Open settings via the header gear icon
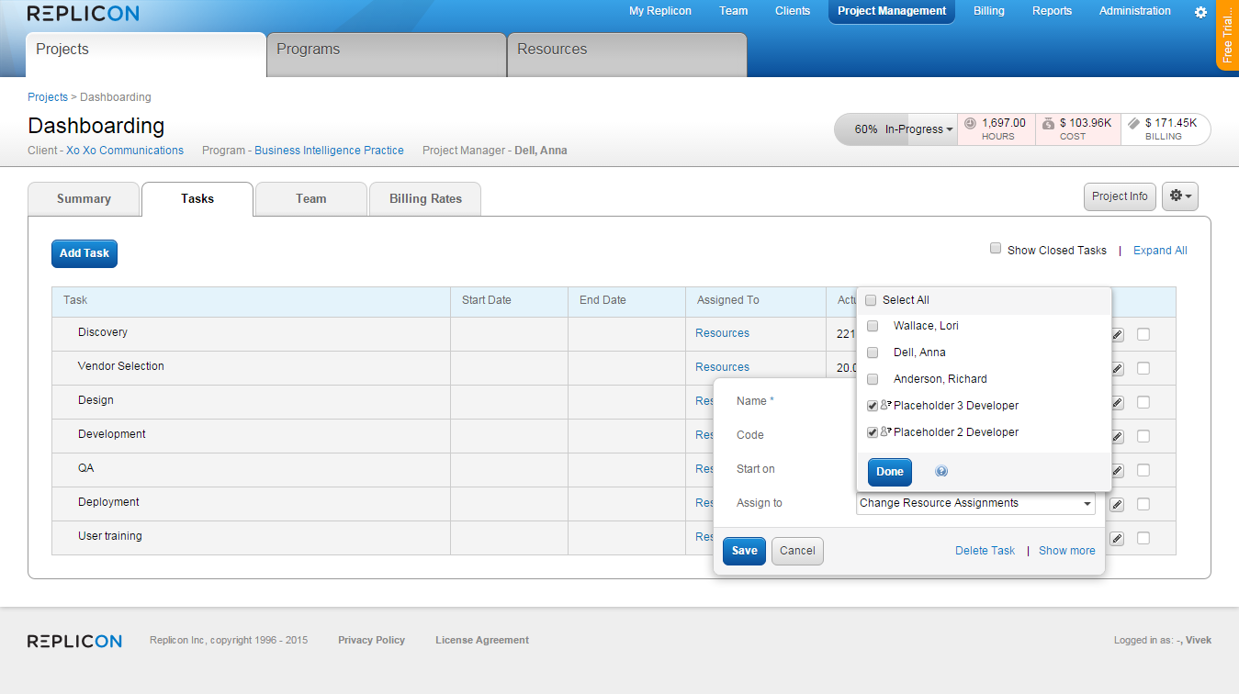Viewport: 1239px width, 694px height. pos(1200,12)
